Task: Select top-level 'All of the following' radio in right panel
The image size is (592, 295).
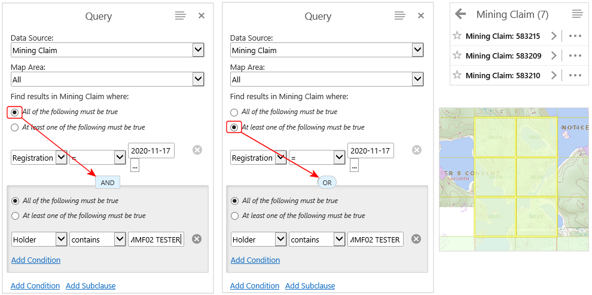Action: point(234,112)
